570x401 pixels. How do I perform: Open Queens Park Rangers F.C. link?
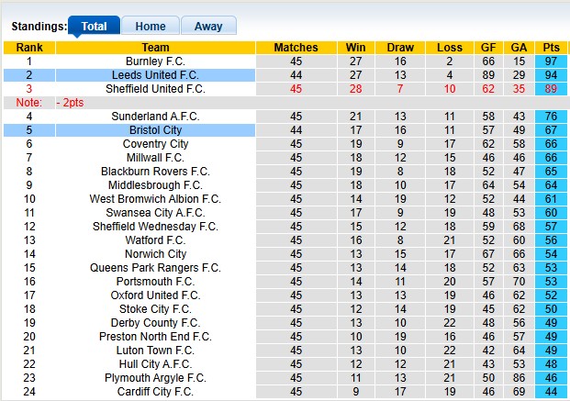155,268
